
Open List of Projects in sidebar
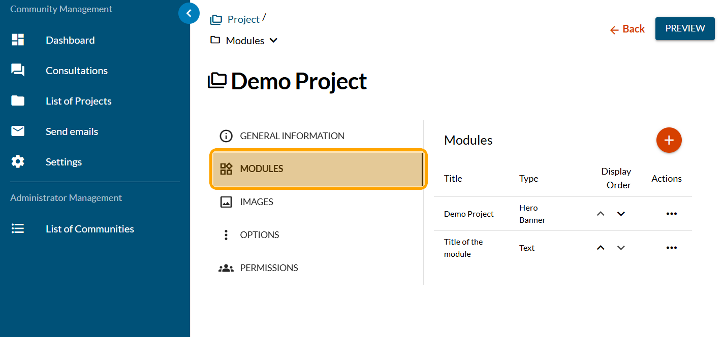pos(78,101)
